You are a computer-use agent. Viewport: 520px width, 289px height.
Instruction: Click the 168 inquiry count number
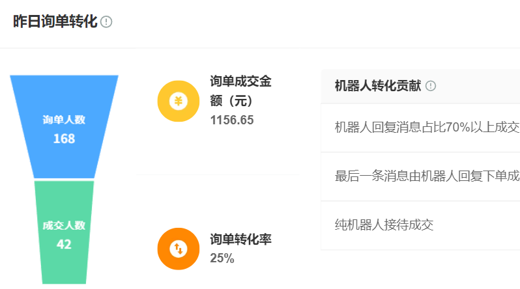click(x=64, y=139)
